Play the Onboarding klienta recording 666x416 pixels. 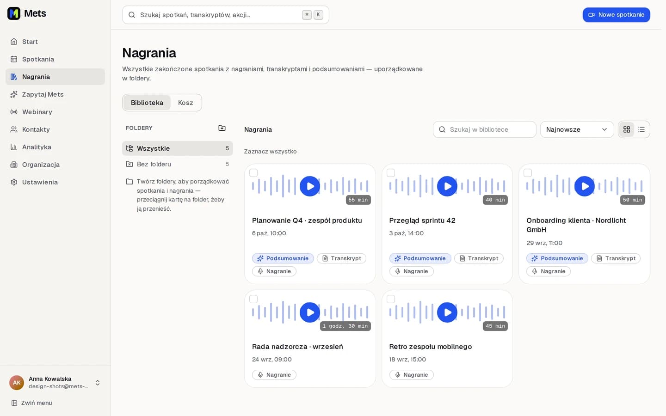point(585,186)
